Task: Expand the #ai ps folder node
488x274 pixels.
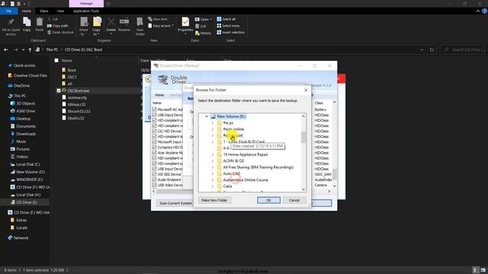Action: pyautogui.click(x=213, y=123)
